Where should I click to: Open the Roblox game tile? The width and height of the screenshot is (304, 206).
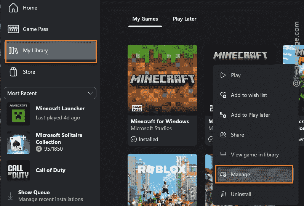pyautogui.click(x=162, y=180)
